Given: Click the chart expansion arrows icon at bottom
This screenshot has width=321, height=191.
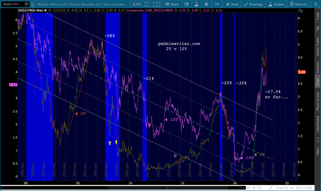Looking at the screenshot, I should 248,188.
